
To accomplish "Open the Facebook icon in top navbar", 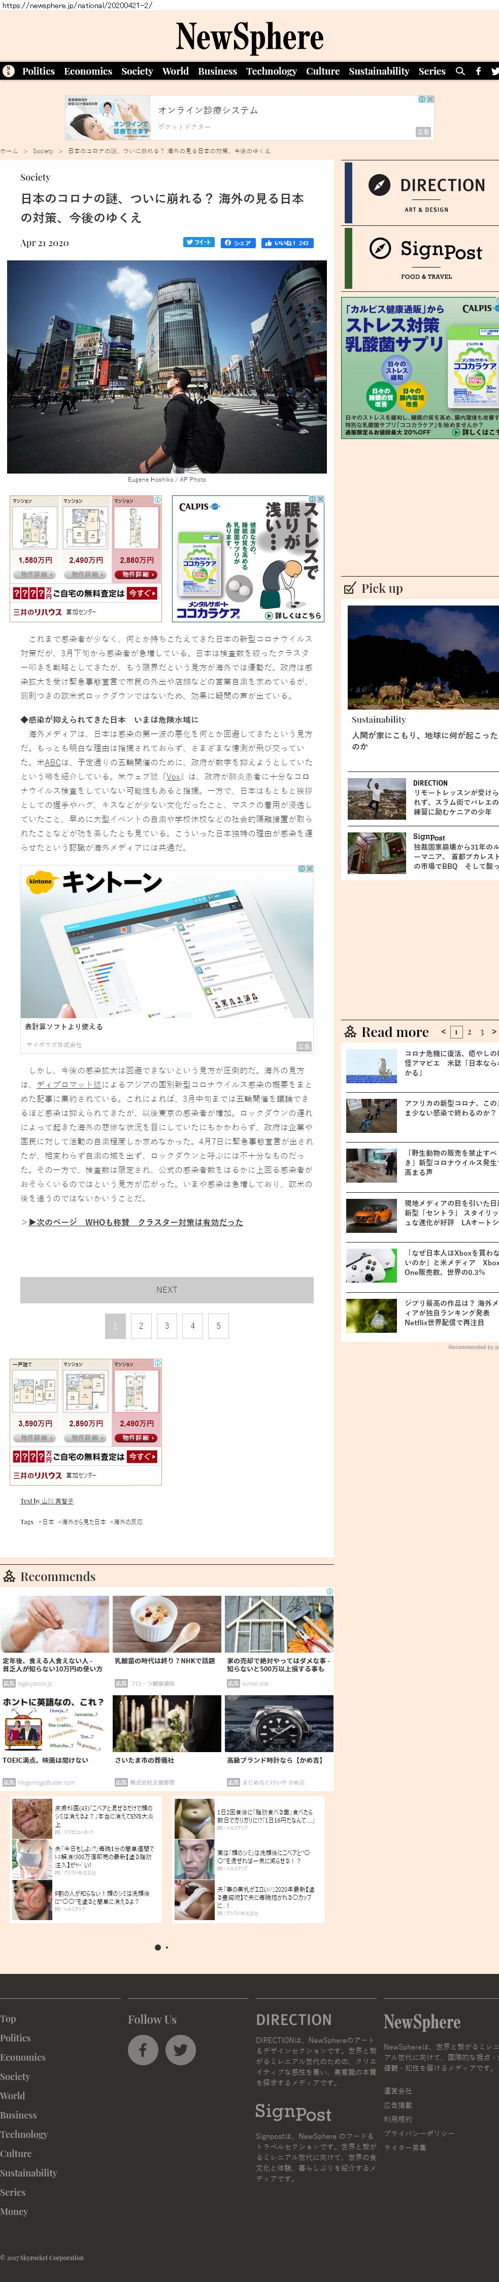I will tap(479, 71).
